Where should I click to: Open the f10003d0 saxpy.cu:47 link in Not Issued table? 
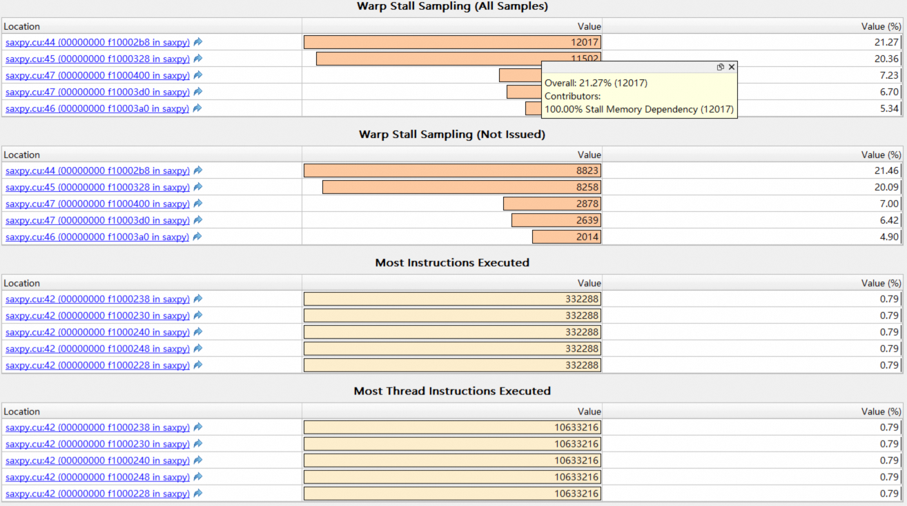(x=97, y=220)
